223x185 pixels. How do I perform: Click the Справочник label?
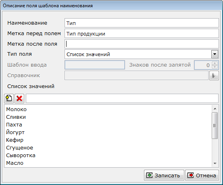coord(24,76)
